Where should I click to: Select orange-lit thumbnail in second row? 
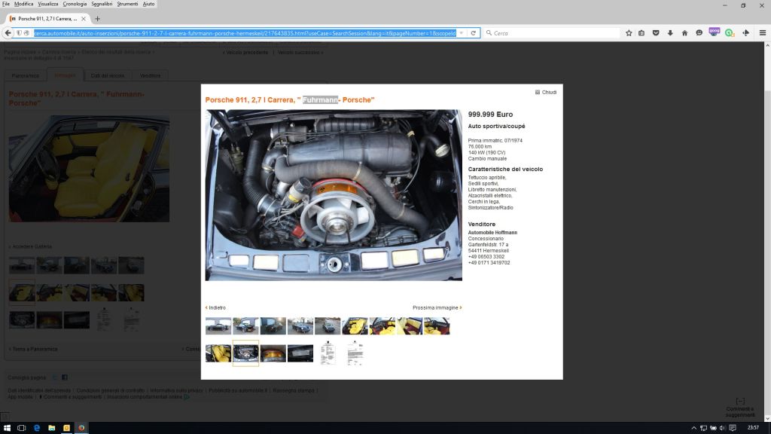273,353
